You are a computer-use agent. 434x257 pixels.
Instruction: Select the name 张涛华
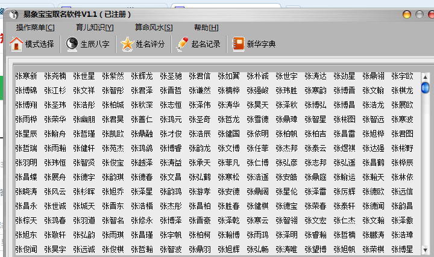click(x=228, y=105)
